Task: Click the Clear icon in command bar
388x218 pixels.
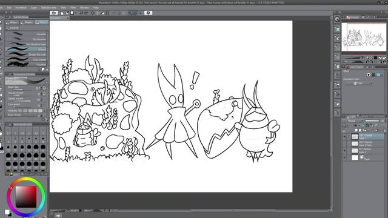Action: click(93, 13)
